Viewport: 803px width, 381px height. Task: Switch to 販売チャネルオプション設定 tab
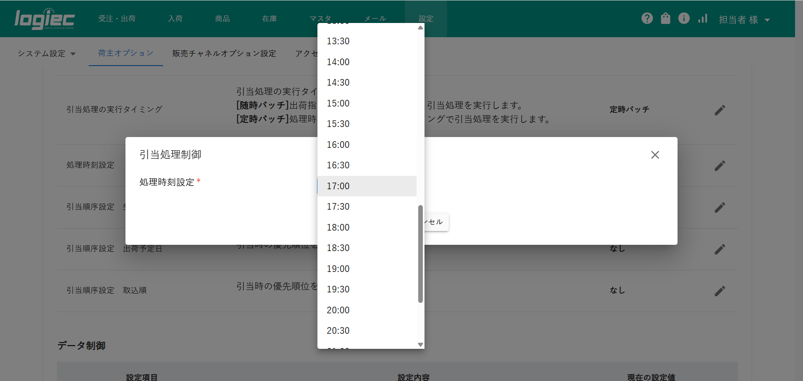(x=224, y=53)
